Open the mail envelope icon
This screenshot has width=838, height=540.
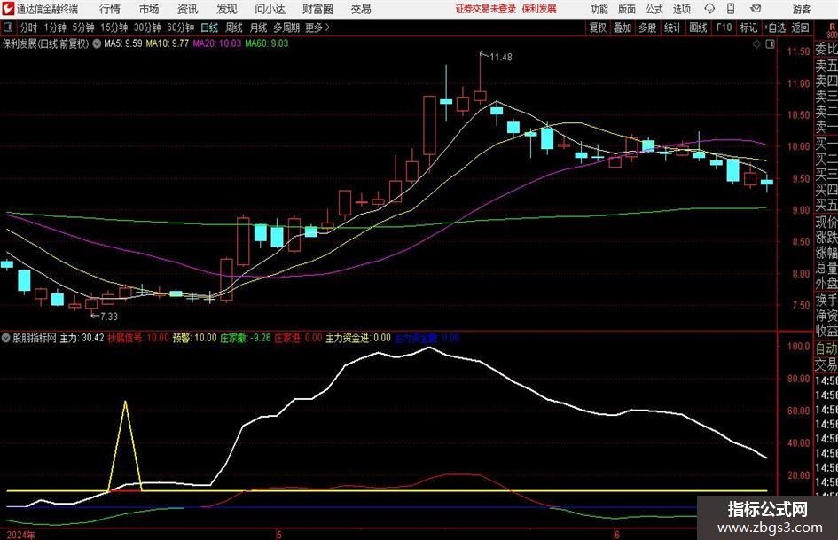pyautogui.click(x=756, y=9)
